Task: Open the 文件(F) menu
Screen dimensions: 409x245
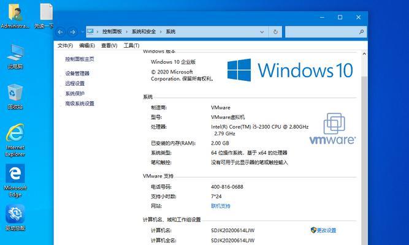Action: 65,45
